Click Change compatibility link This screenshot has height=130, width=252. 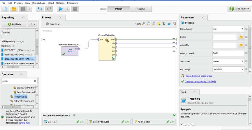point(200,81)
